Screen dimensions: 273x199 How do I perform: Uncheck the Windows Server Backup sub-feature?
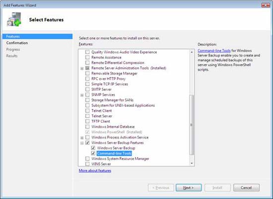pos(93,148)
